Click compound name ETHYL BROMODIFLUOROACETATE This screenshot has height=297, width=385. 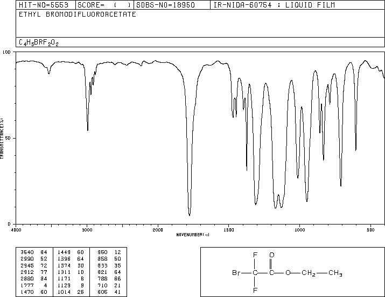click(x=78, y=15)
